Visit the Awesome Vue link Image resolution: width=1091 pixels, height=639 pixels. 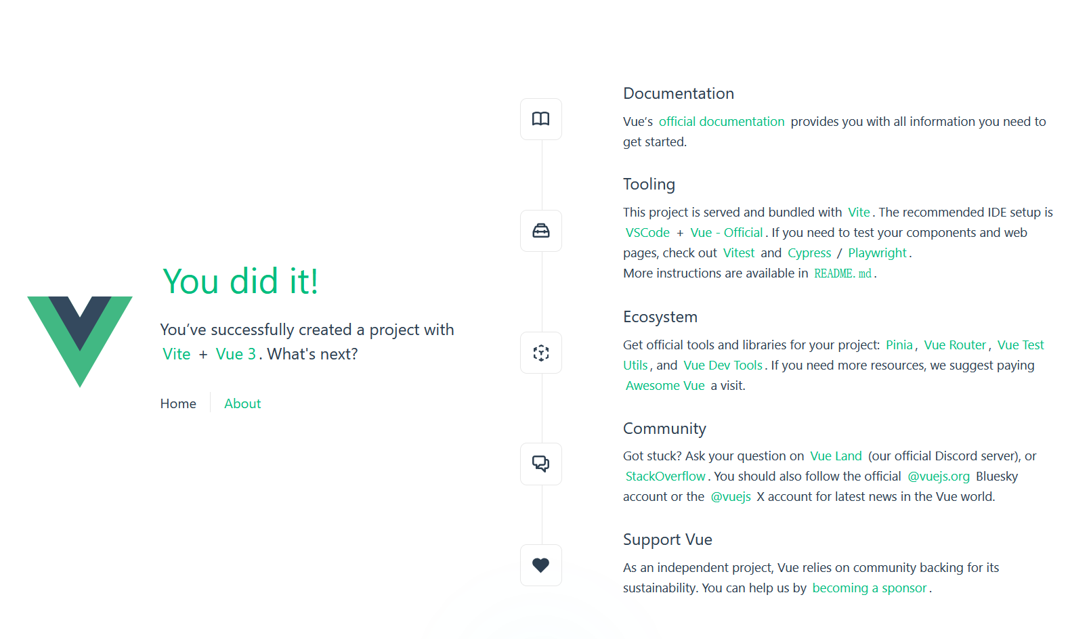pos(665,386)
